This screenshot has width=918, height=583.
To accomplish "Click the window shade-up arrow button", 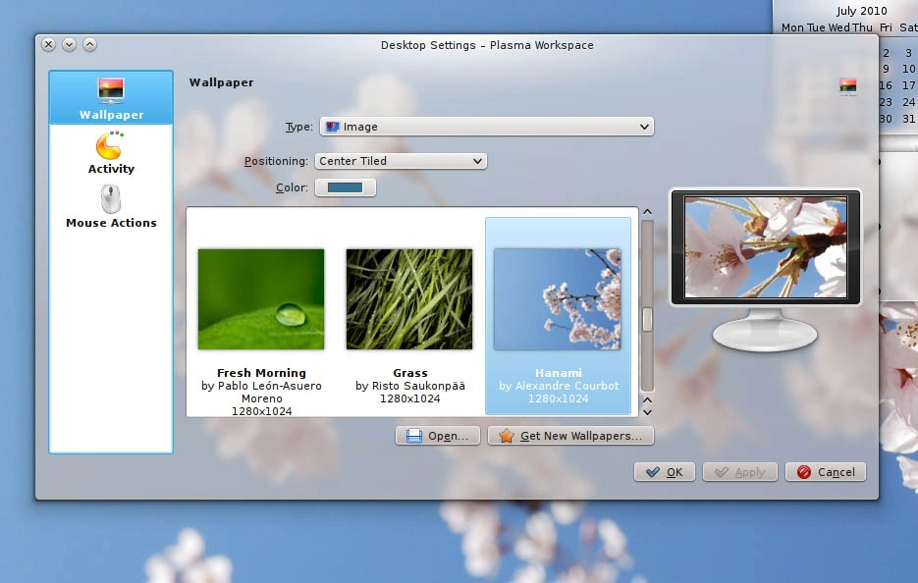I will coord(89,44).
